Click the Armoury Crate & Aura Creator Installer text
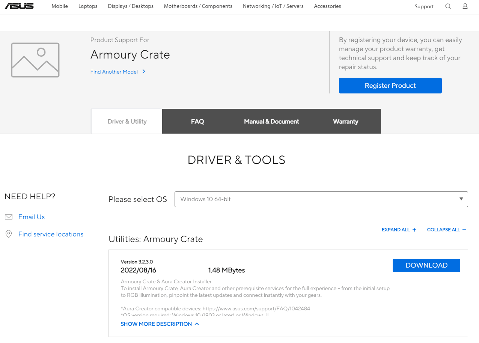 pos(166,281)
